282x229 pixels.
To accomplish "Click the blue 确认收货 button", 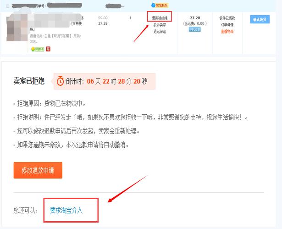I will click(x=260, y=19).
